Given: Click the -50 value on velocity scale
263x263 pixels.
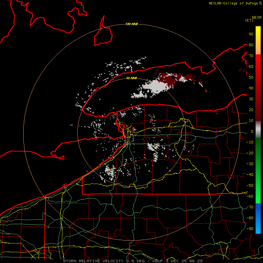Looking at the screenshot, I should [250, 185].
